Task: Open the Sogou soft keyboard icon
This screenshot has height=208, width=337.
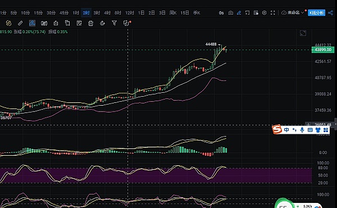Action: point(310,130)
